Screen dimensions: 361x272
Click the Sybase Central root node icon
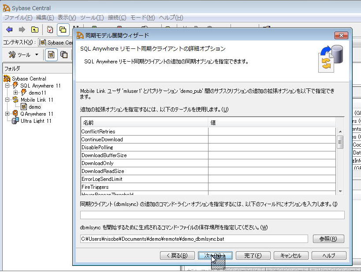[x=7, y=79]
